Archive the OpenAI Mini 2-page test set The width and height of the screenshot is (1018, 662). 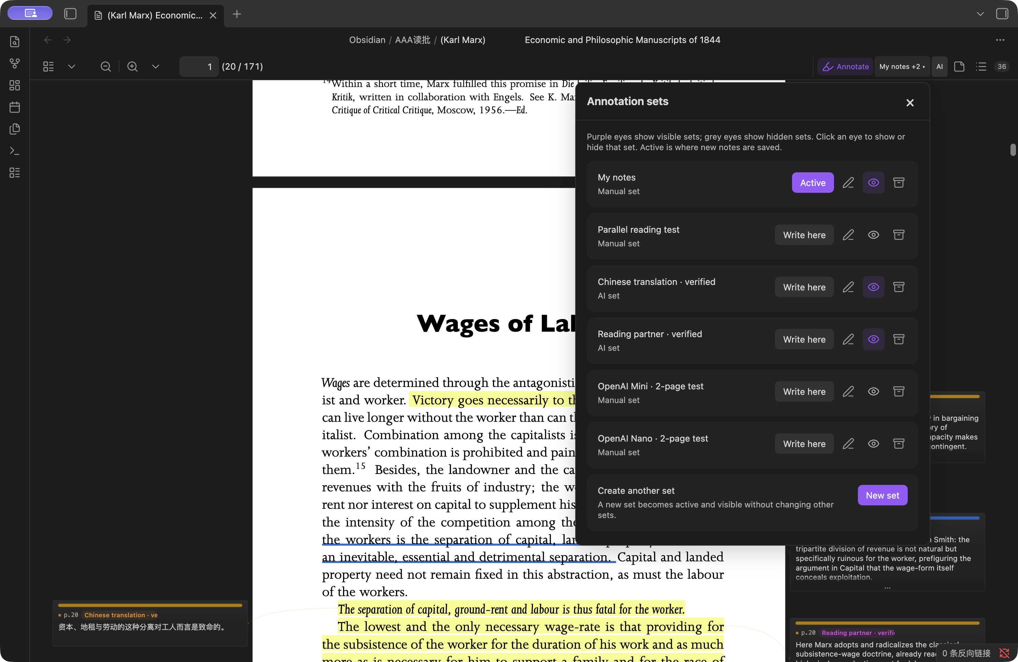(x=899, y=391)
